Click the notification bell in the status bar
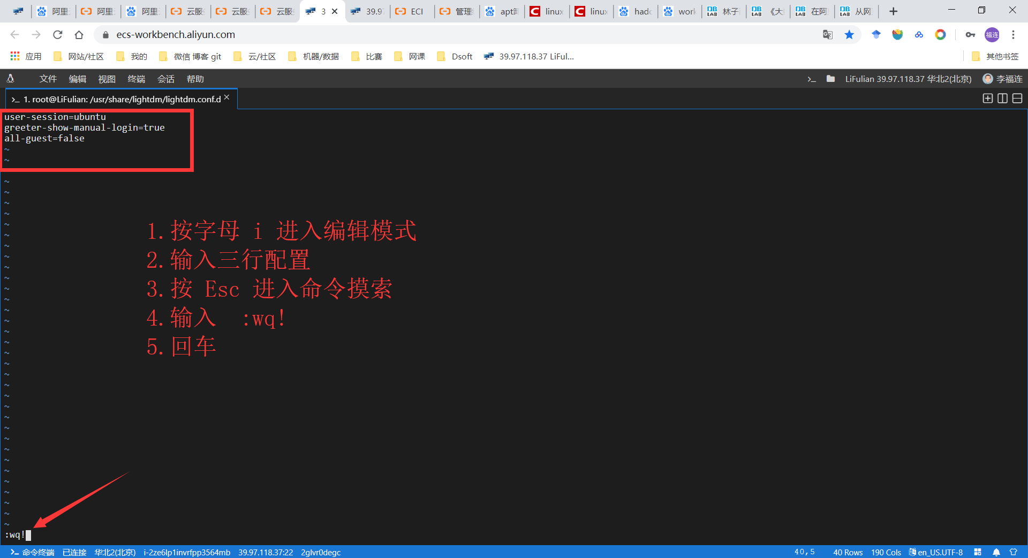Viewport: 1028px width, 558px height. coord(996,552)
